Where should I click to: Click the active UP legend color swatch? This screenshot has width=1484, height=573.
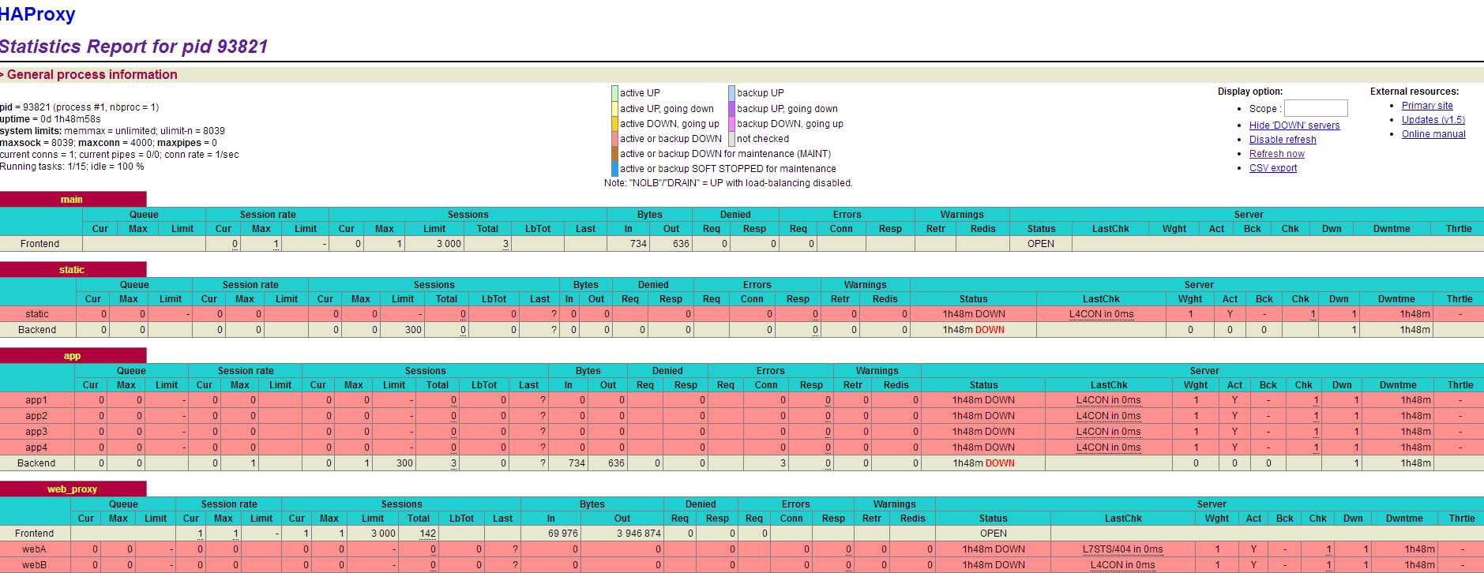click(614, 93)
